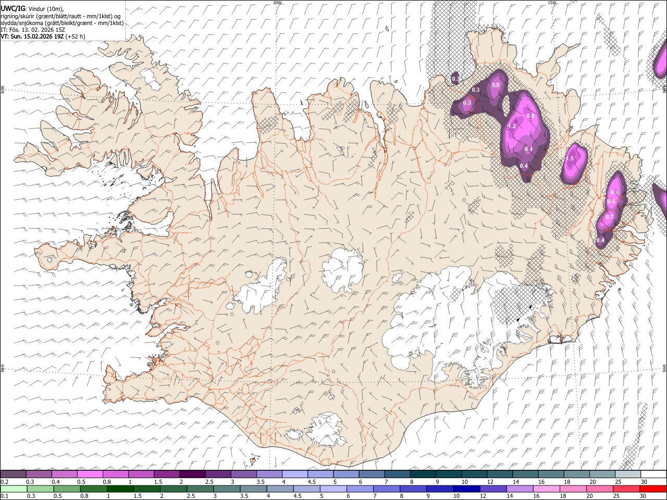667x500 pixels.
Task: Click the pale green 0.1 swatch in rain legend
Action: click(14, 489)
